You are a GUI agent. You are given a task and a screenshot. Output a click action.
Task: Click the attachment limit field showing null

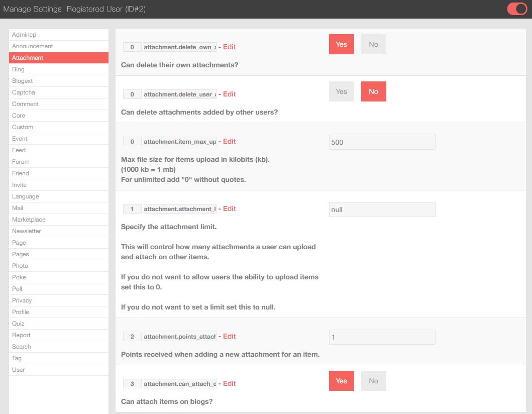click(x=382, y=210)
